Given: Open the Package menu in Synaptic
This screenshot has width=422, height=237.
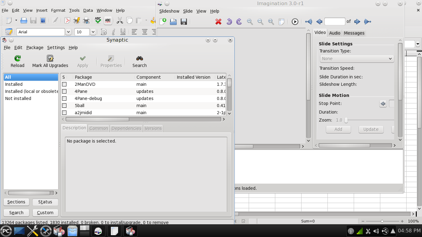Looking at the screenshot, I should [35, 48].
